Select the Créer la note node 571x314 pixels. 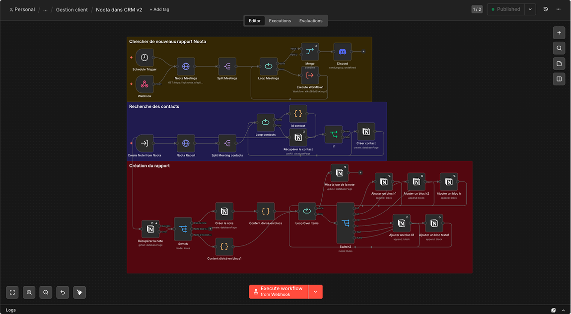tap(224, 212)
